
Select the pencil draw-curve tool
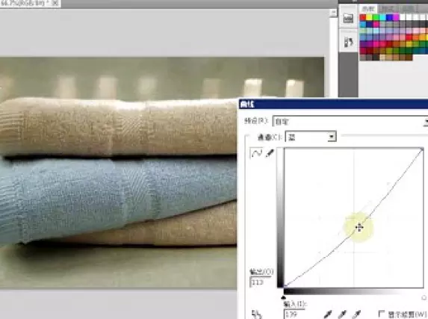pos(270,153)
